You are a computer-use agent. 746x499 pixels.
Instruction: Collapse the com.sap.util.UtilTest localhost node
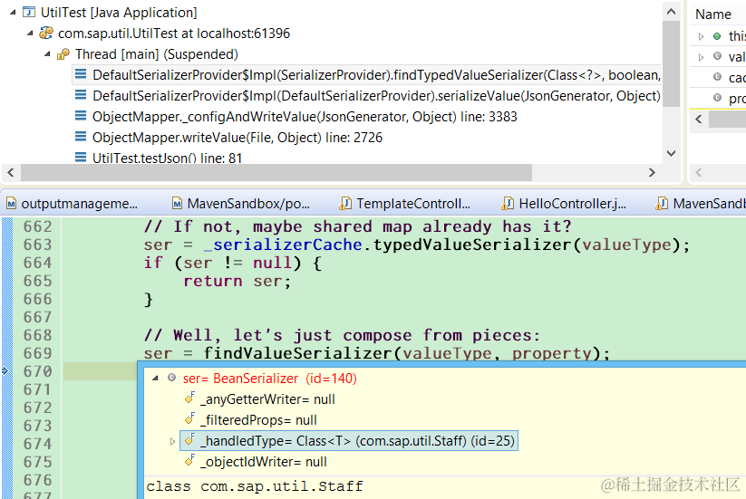click(30, 34)
